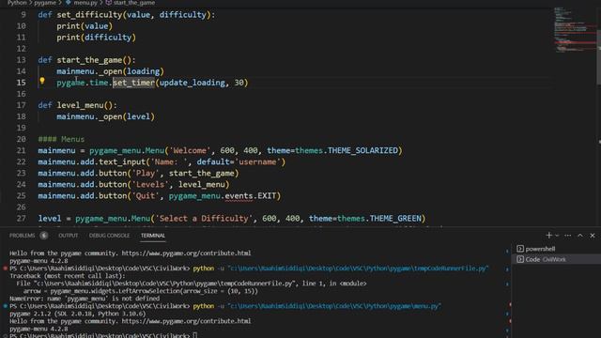The image size is (601, 338).
Task: Click 'THEME_GREEN' on line 27
Action: (x=395, y=218)
